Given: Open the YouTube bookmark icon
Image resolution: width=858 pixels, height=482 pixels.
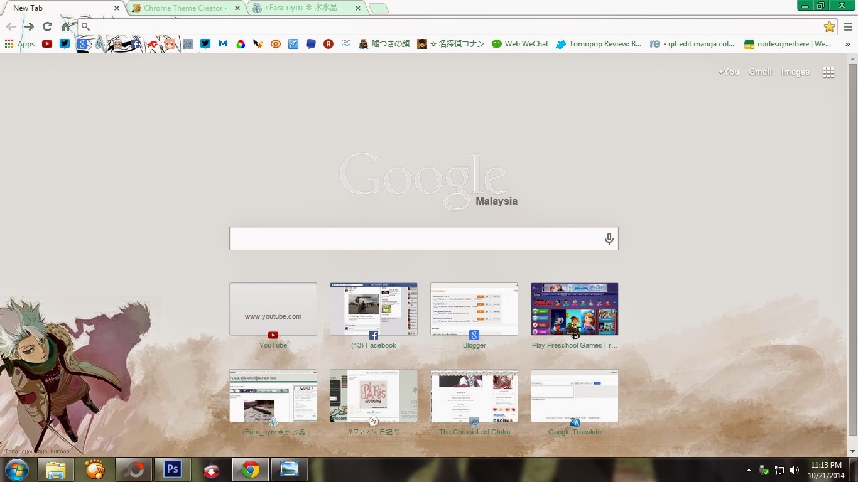Looking at the screenshot, I should click(47, 44).
